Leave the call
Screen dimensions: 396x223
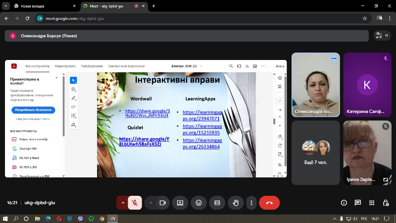tap(269, 203)
